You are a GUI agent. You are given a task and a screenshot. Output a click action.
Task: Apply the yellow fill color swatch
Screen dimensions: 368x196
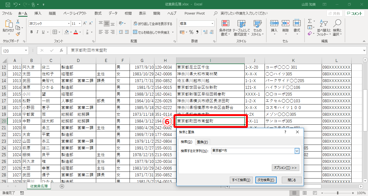click(x=67, y=32)
